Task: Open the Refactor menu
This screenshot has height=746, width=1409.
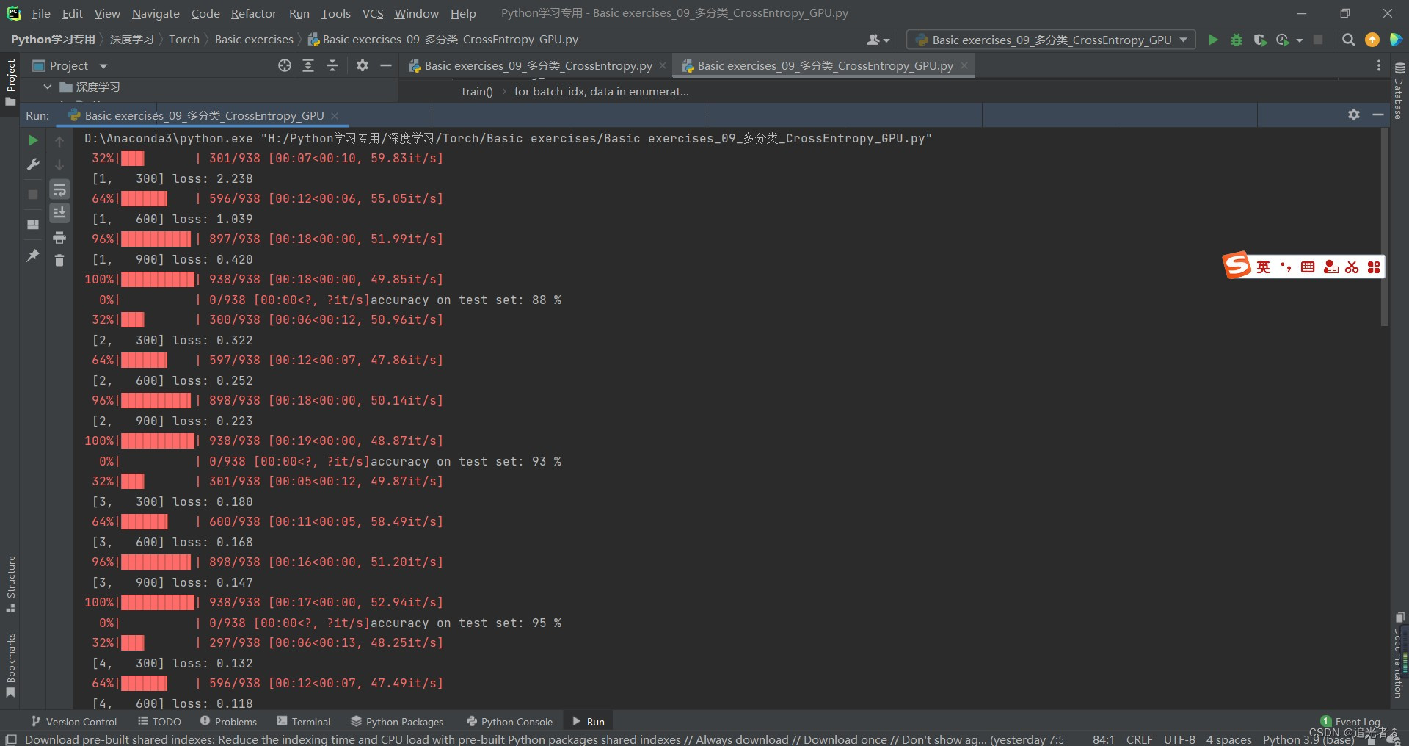Action: (253, 13)
